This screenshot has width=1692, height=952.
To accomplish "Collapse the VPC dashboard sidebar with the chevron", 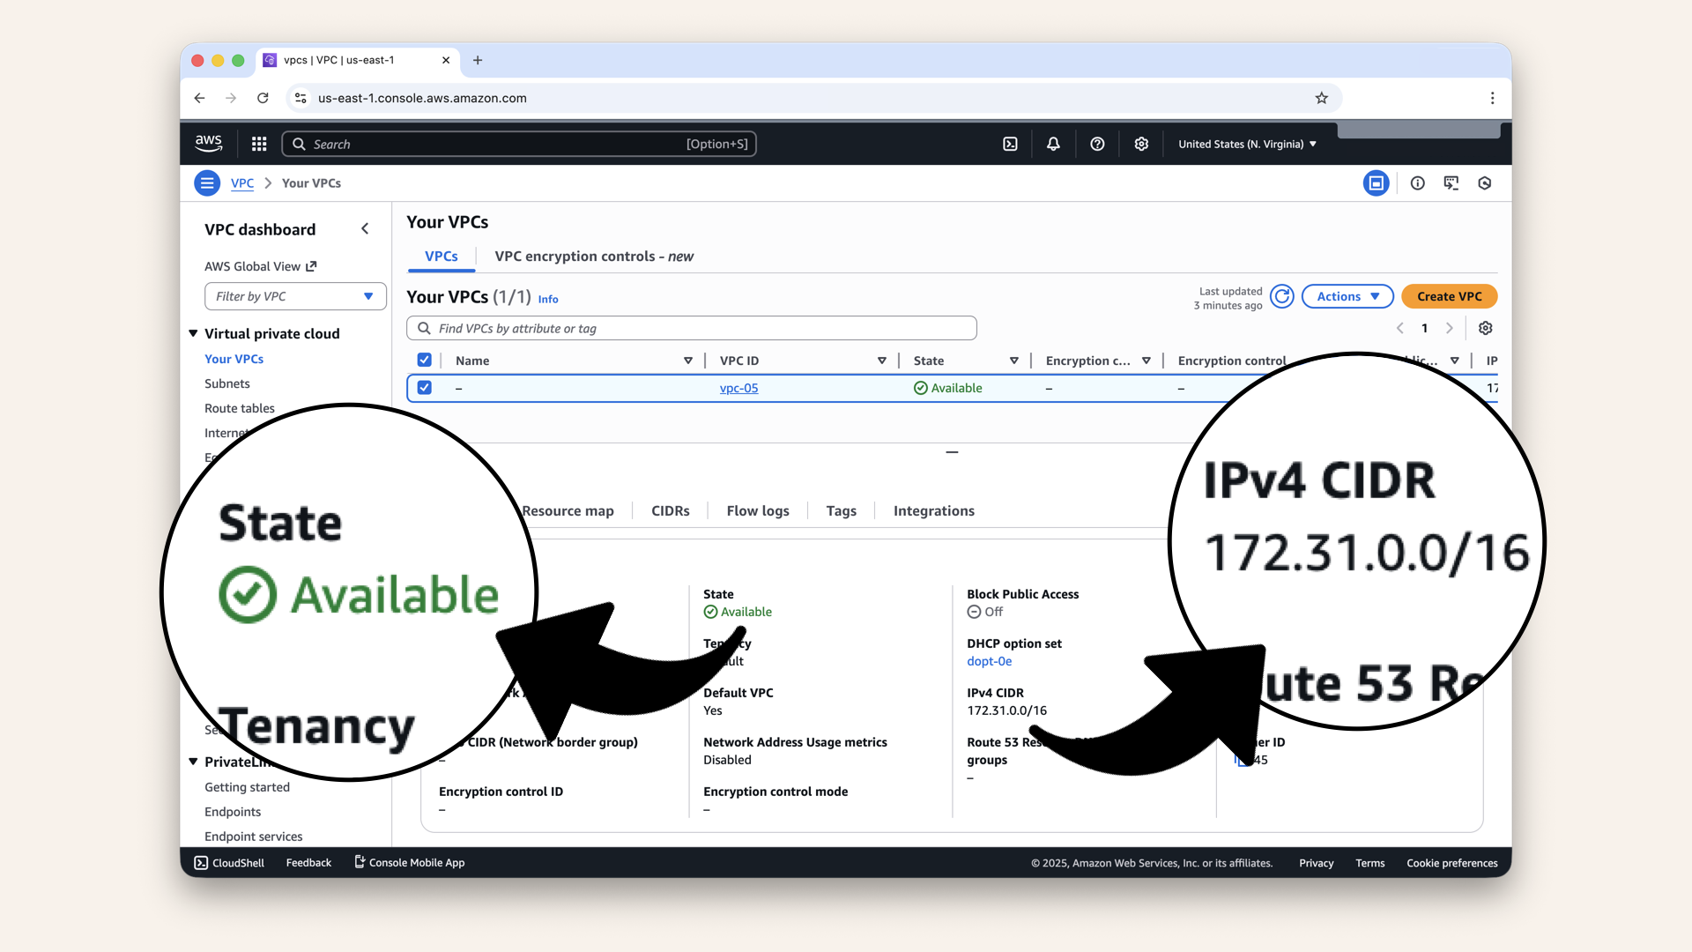I will pos(365,228).
